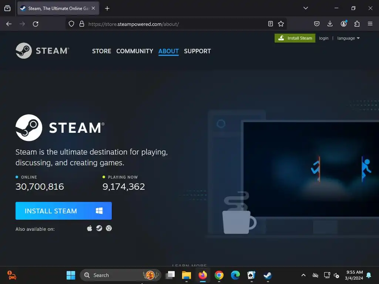Click the green Install Steam button
Image resolution: width=379 pixels, height=284 pixels.
point(295,38)
